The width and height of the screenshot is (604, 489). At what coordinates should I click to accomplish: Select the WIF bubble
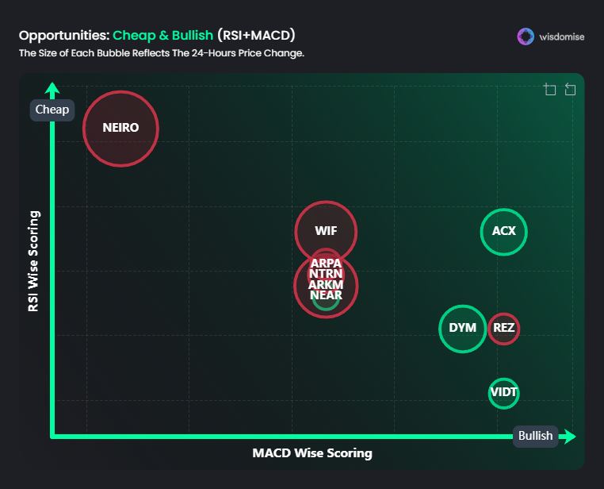(x=326, y=231)
